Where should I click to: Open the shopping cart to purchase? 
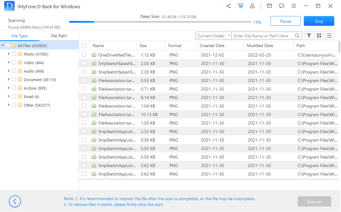tap(241, 6)
